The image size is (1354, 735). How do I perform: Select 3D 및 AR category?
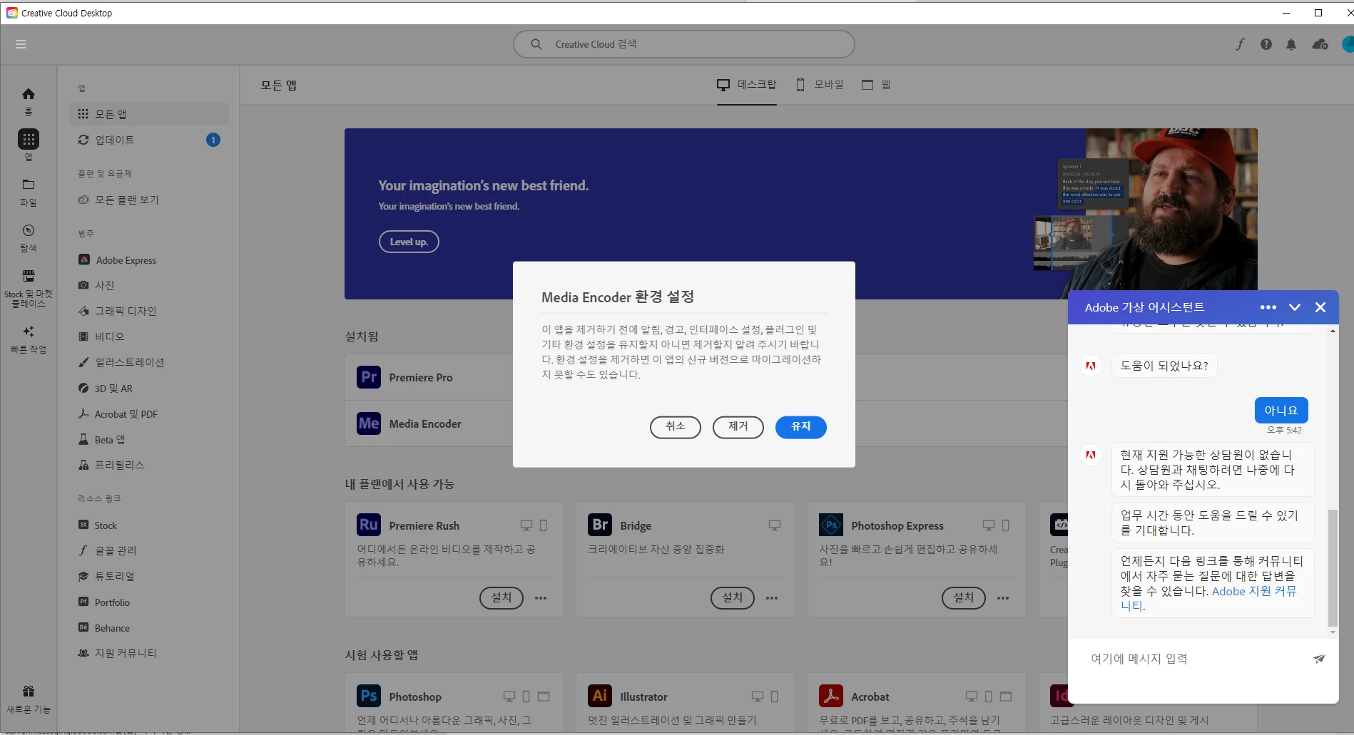pos(149,389)
